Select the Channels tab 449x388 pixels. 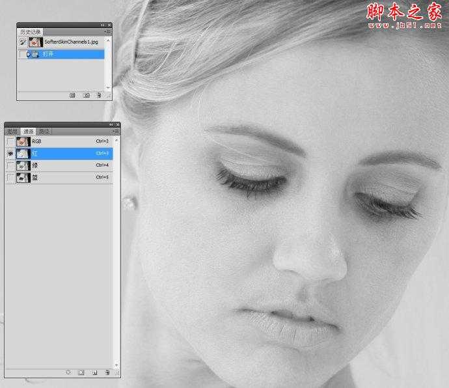[x=29, y=132]
